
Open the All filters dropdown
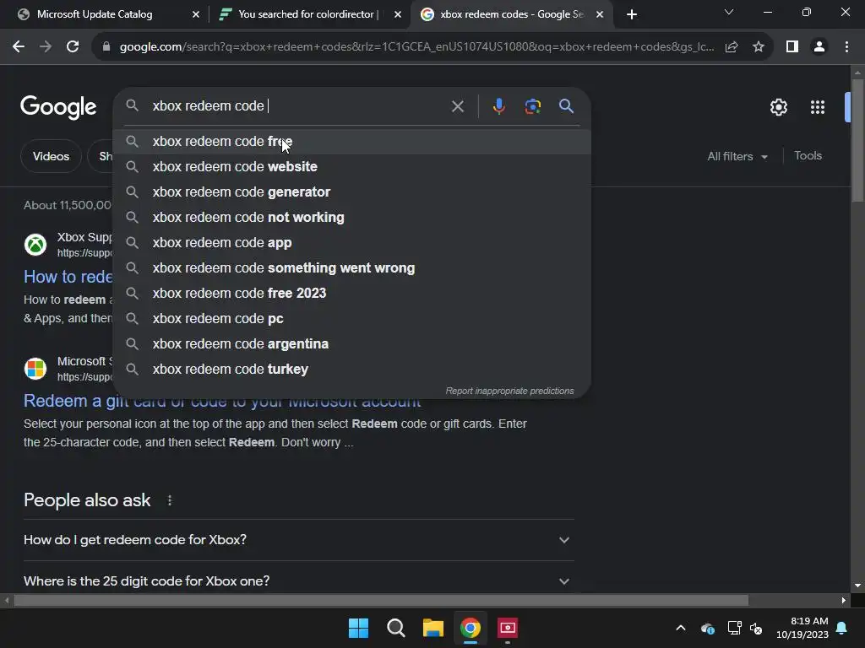[737, 156]
